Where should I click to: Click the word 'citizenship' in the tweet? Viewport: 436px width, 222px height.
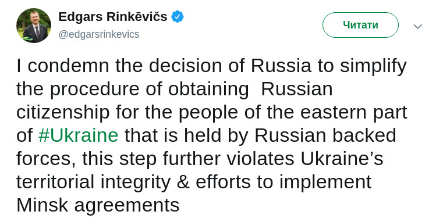[63, 112]
